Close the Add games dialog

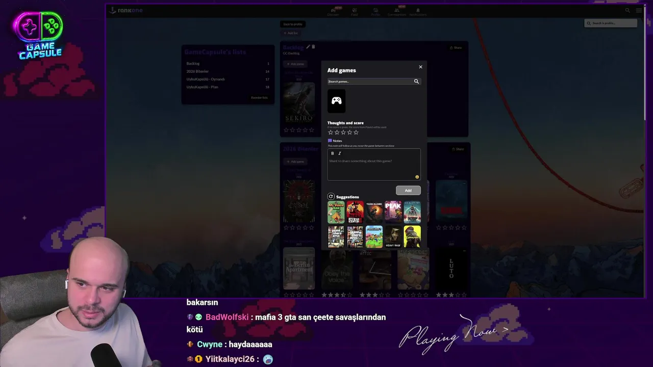pyautogui.click(x=420, y=67)
